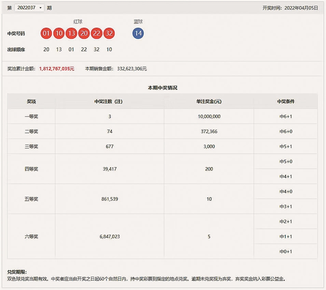Click the red ball numbered 22
Viewport: 326px width, 290px height.
(x=96, y=34)
